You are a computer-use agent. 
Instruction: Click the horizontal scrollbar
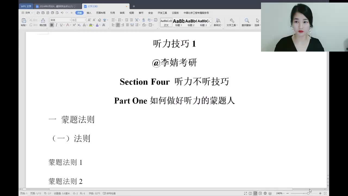(x=171, y=189)
